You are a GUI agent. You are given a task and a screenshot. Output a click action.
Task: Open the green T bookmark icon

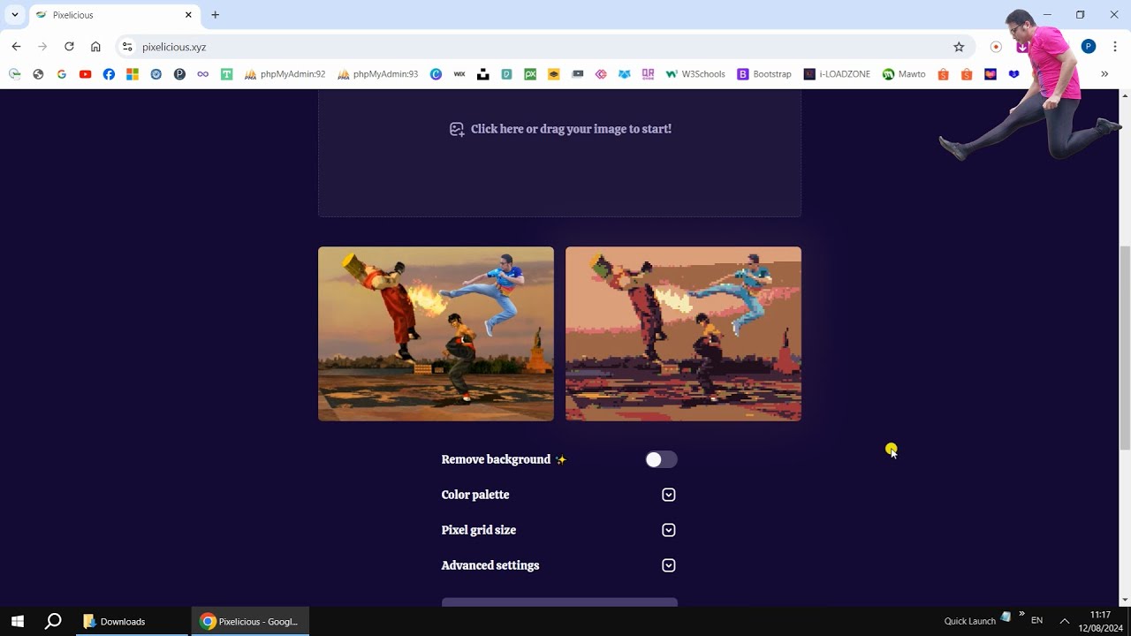tap(226, 74)
